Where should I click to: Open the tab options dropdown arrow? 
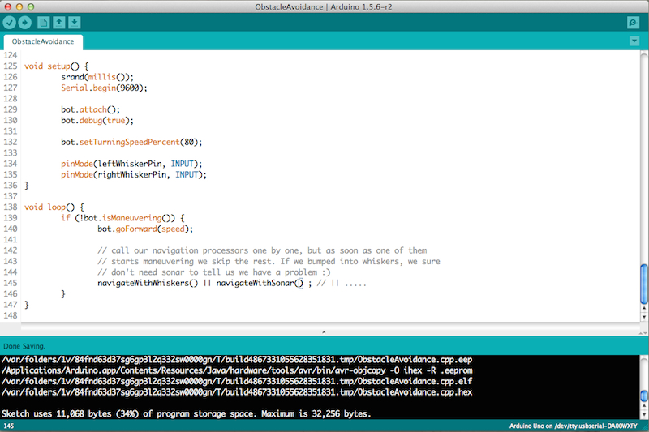[x=634, y=41]
